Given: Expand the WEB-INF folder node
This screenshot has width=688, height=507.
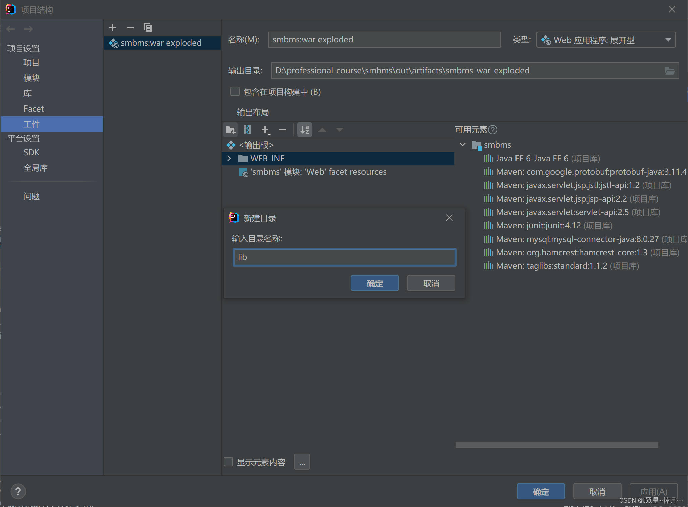Looking at the screenshot, I should click(x=229, y=158).
